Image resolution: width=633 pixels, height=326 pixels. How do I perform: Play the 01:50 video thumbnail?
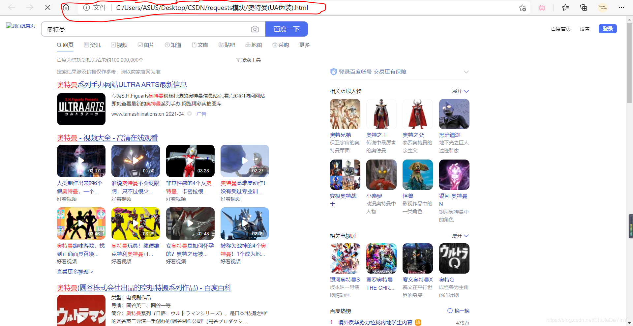(x=136, y=161)
